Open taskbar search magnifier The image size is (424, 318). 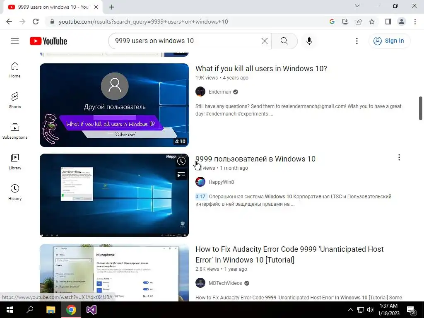[30, 310]
